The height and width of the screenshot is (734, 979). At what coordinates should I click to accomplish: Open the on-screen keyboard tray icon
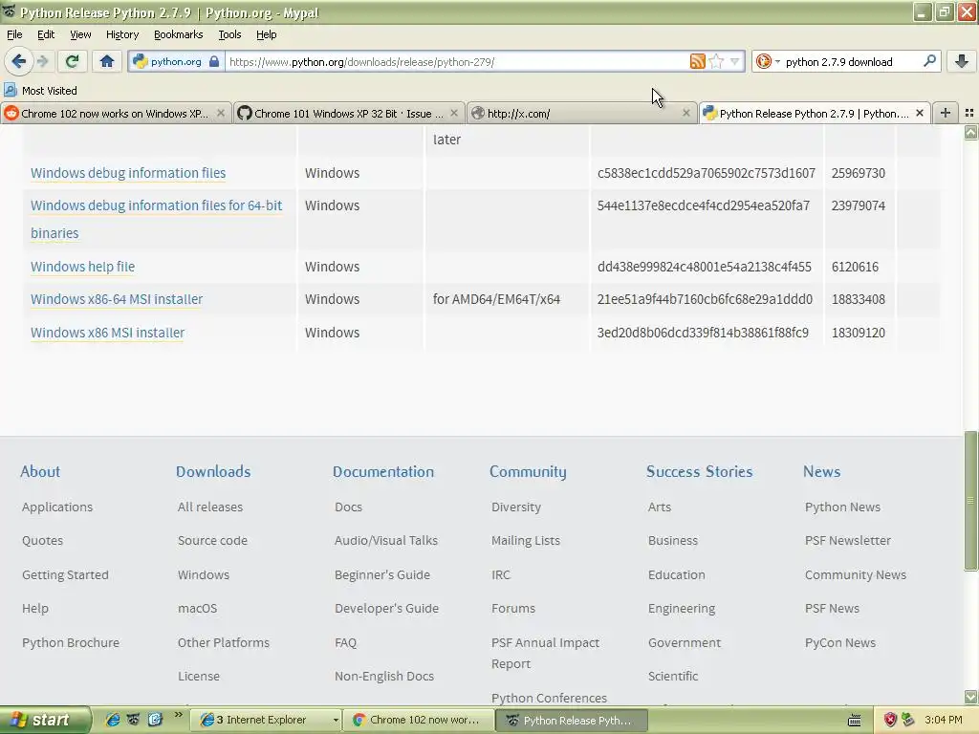point(854,721)
